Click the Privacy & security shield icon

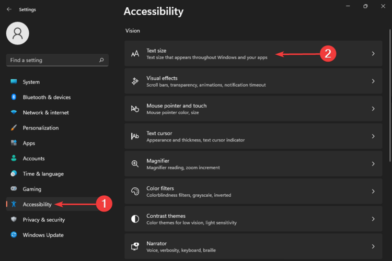pos(14,220)
